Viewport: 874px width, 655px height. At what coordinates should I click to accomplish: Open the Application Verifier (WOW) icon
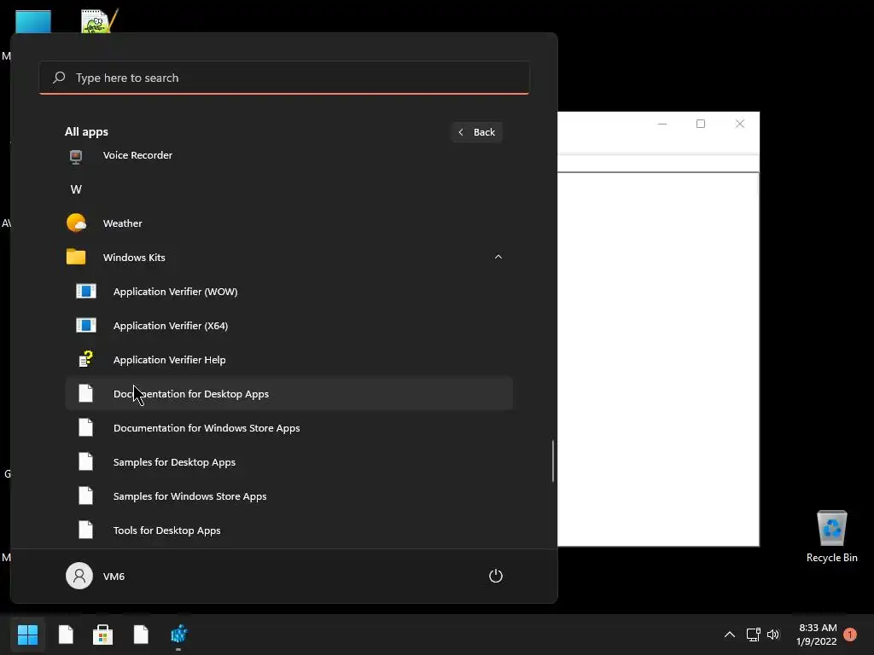pos(86,291)
